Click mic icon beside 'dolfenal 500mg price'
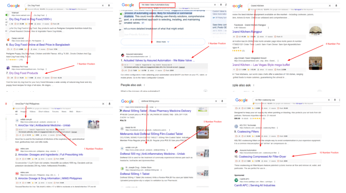This screenshot has height=193, width=346. (222, 101)
